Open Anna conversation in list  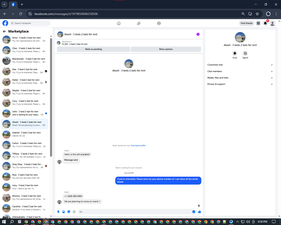25,39
